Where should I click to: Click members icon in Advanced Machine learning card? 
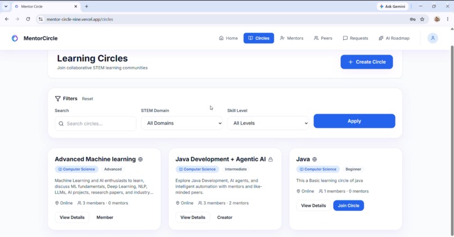[79, 203]
